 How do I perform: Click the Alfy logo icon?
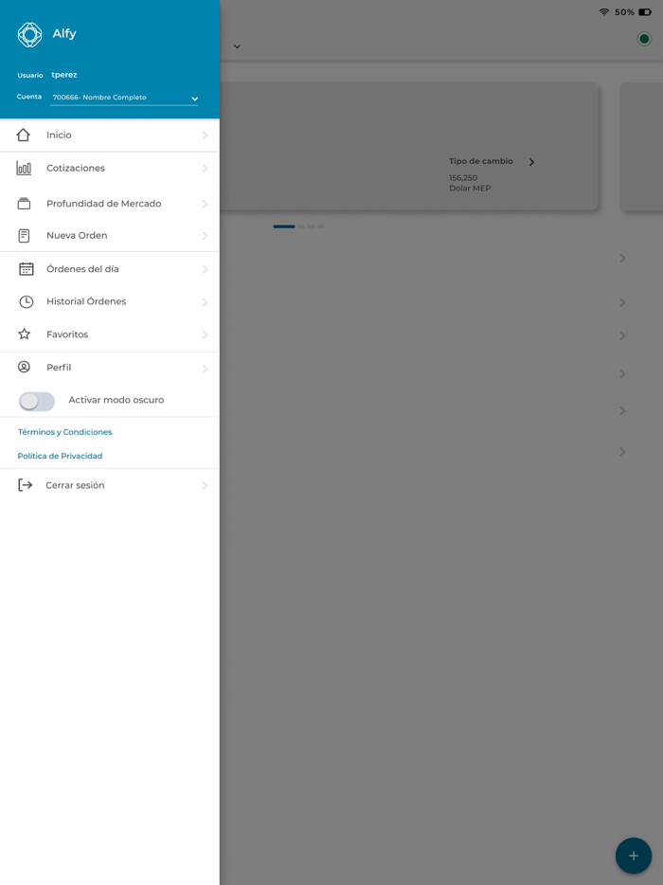(x=30, y=34)
